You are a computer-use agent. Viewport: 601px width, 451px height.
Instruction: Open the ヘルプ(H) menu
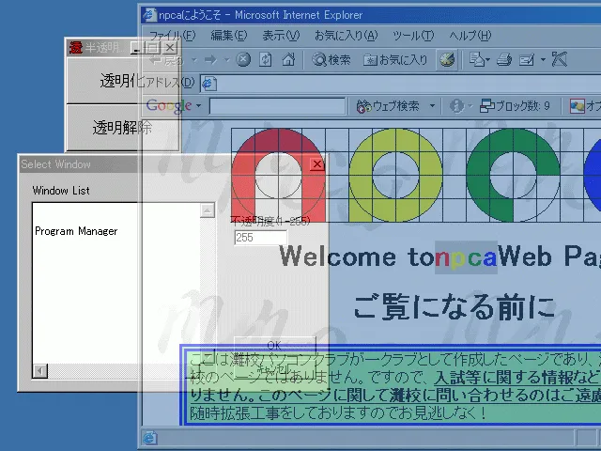[x=469, y=36]
